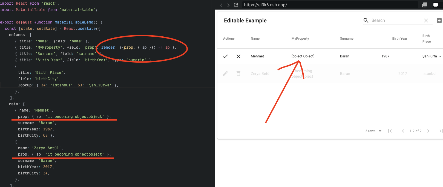Click 'birthCity: 34' line in the code
Viewport: 443px width, 187px height.
point(34,173)
